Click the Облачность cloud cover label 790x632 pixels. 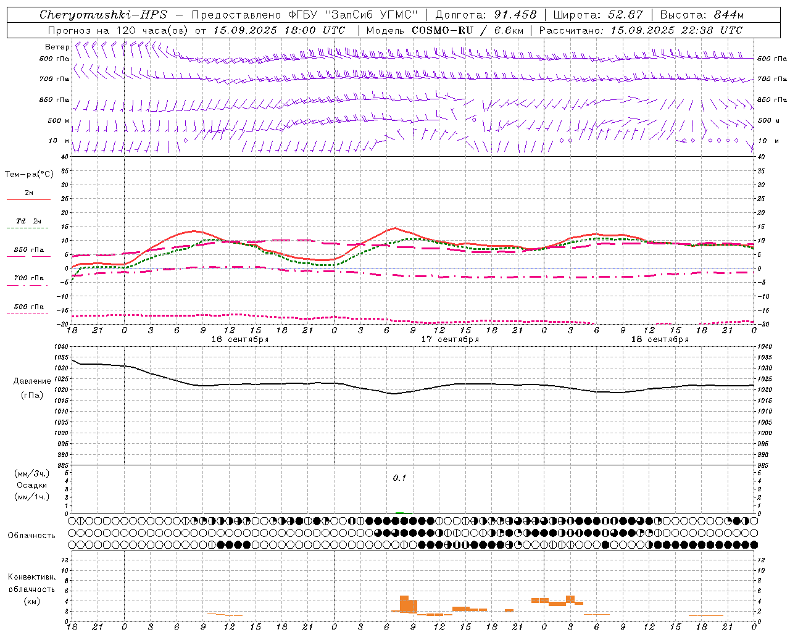31,535
